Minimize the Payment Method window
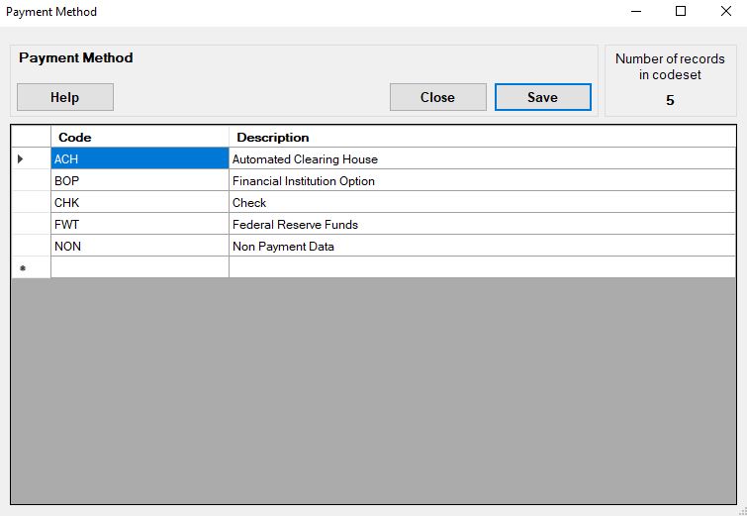This screenshot has height=516, width=747. pos(636,12)
